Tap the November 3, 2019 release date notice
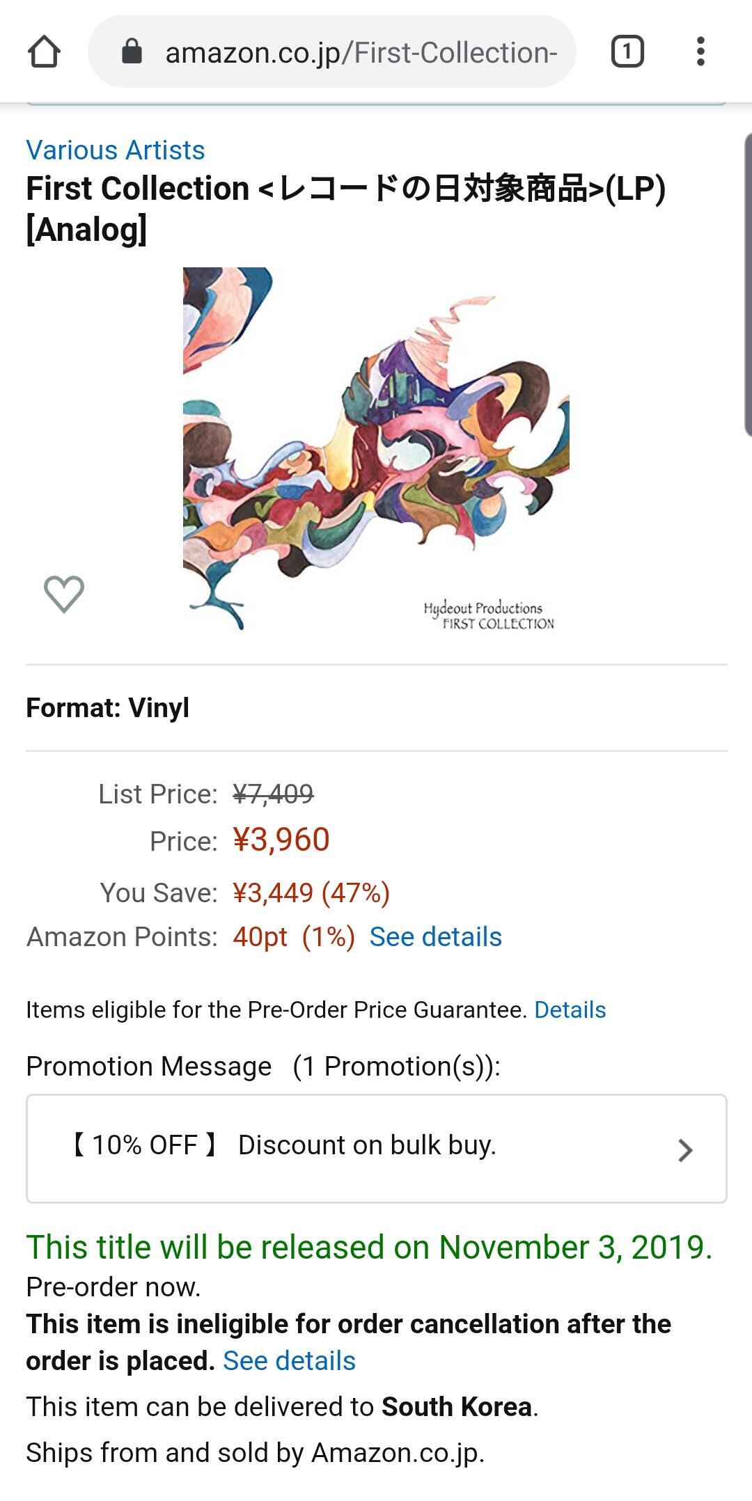Image resolution: width=752 pixels, height=1501 pixels. click(369, 1247)
